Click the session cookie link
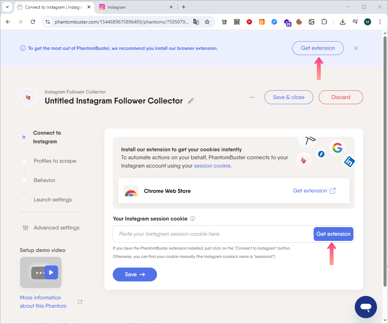Viewport: 388px width, 324px height. click(x=212, y=166)
